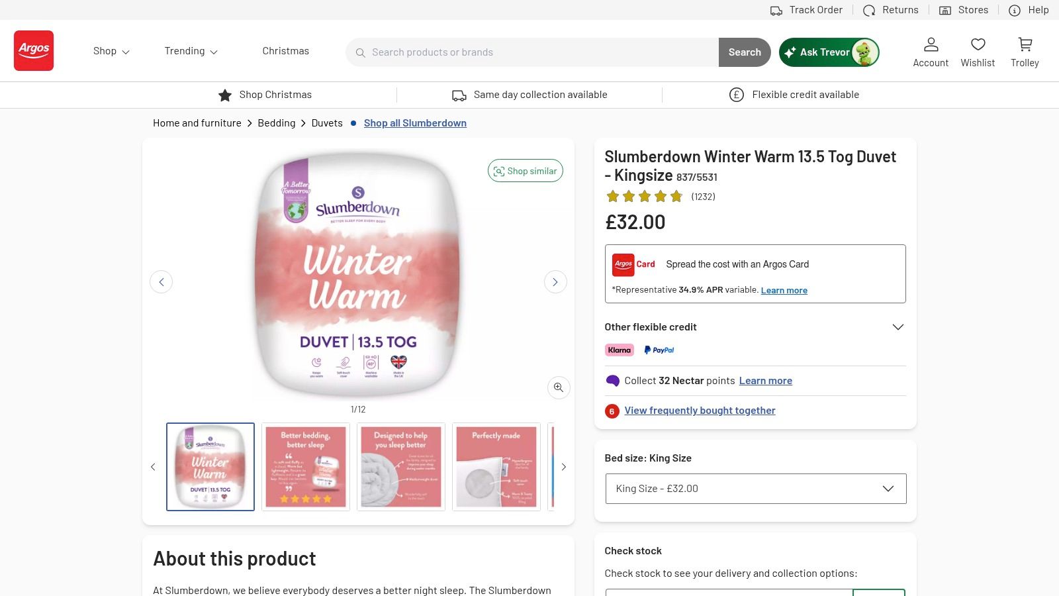The width and height of the screenshot is (1059, 596).
Task: Click the search products input field
Action: point(536,52)
